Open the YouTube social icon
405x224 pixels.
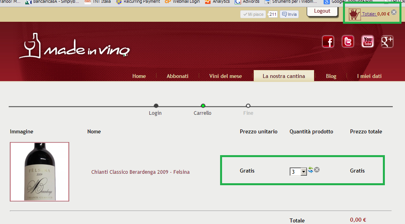click(367, 42)
